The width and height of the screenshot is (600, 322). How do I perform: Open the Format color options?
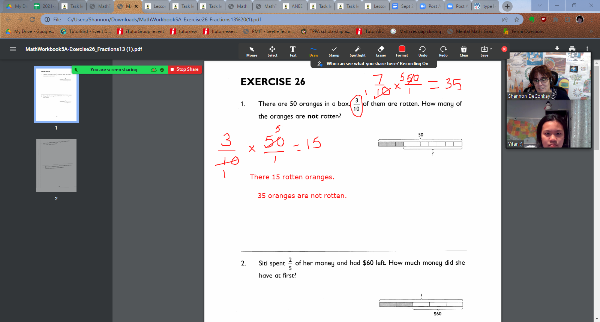click(402, 51)
